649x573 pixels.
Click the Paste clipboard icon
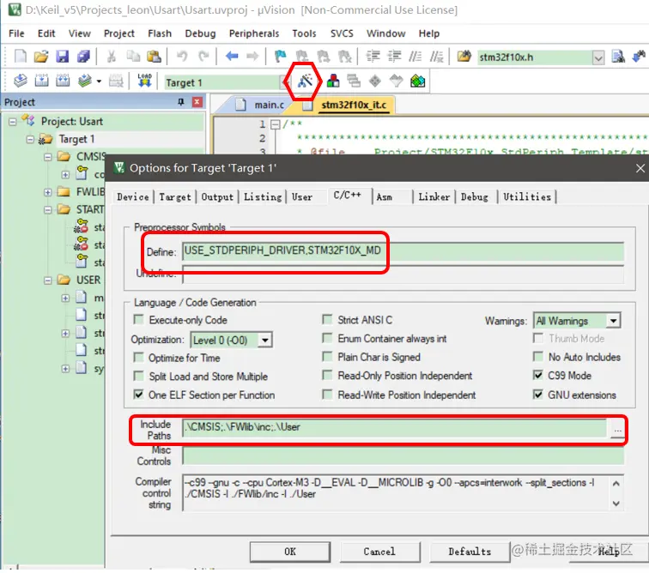click(x=154, y=56)
